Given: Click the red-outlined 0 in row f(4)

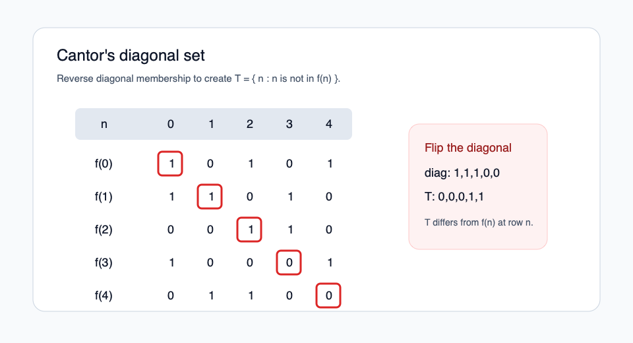Looking at the screenshot, I should tap(328, 296).
